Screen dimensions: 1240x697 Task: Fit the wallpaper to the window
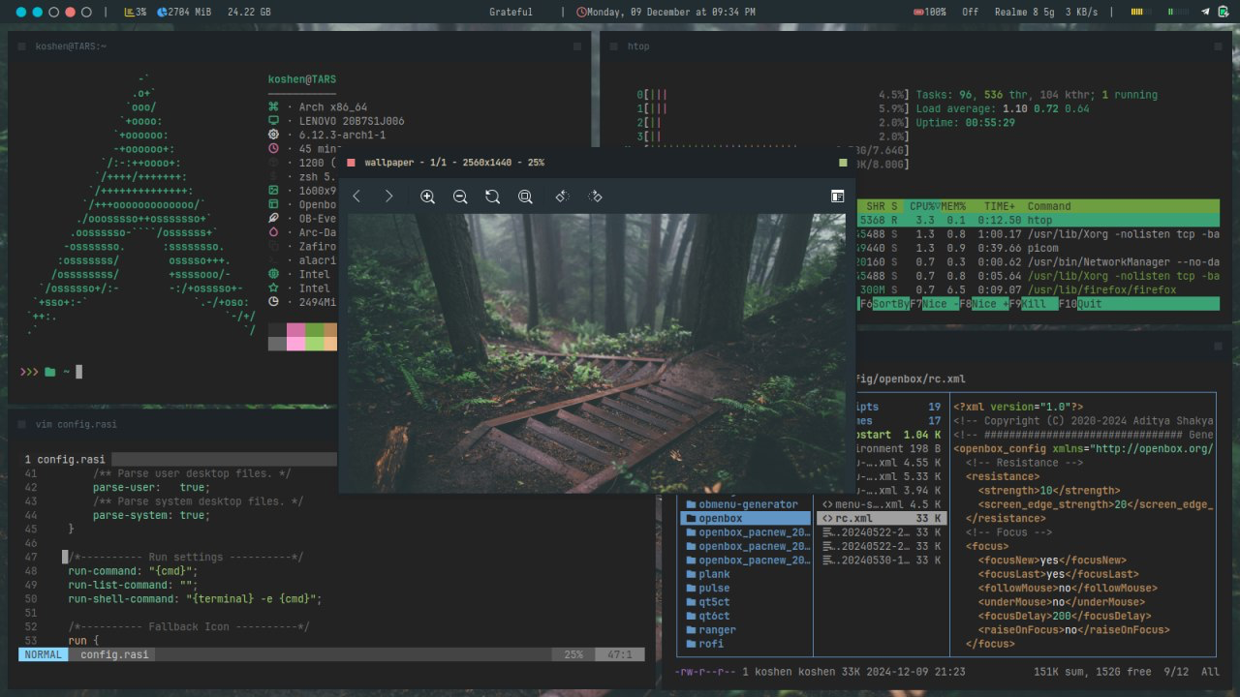click(x=525, y=197)
